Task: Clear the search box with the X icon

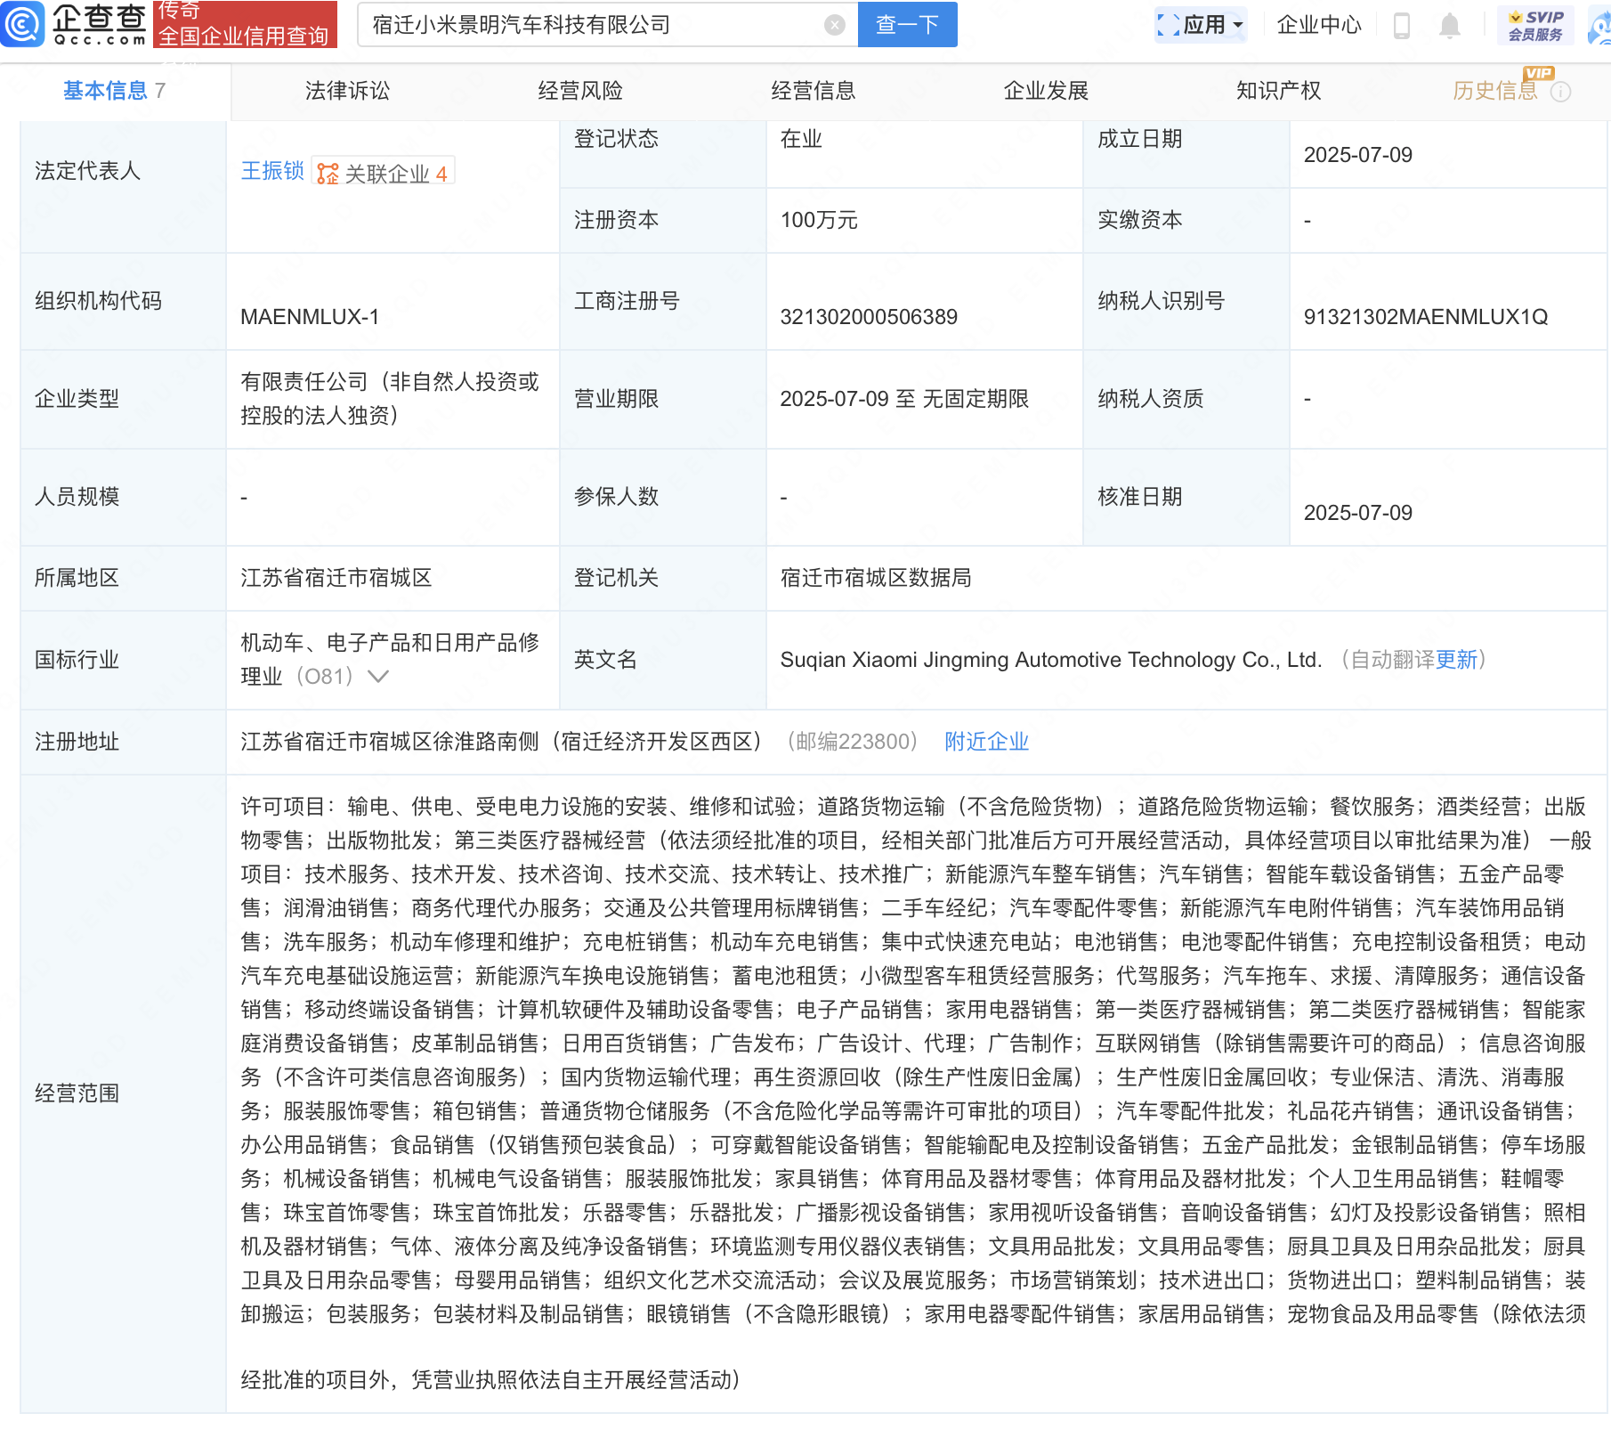Action: click(834, 25)
